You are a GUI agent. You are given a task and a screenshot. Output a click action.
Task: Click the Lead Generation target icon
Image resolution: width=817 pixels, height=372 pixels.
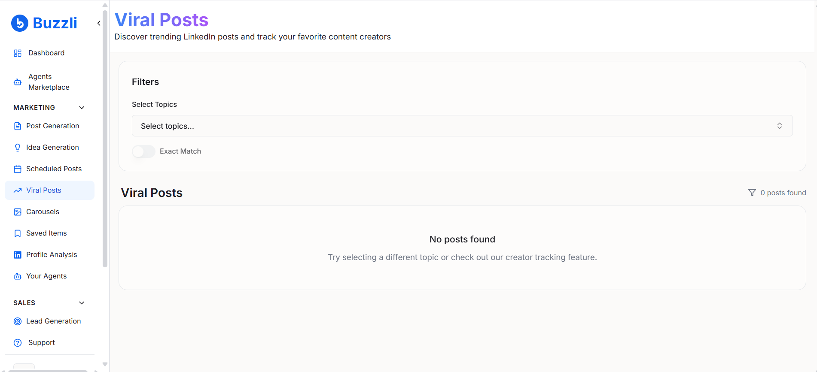pyautogui.click(x=17, y=321)
